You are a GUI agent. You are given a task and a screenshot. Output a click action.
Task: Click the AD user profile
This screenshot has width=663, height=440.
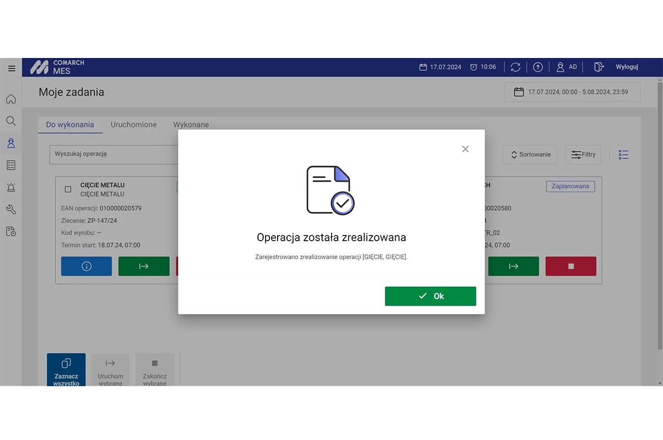(x=567, y=67)
